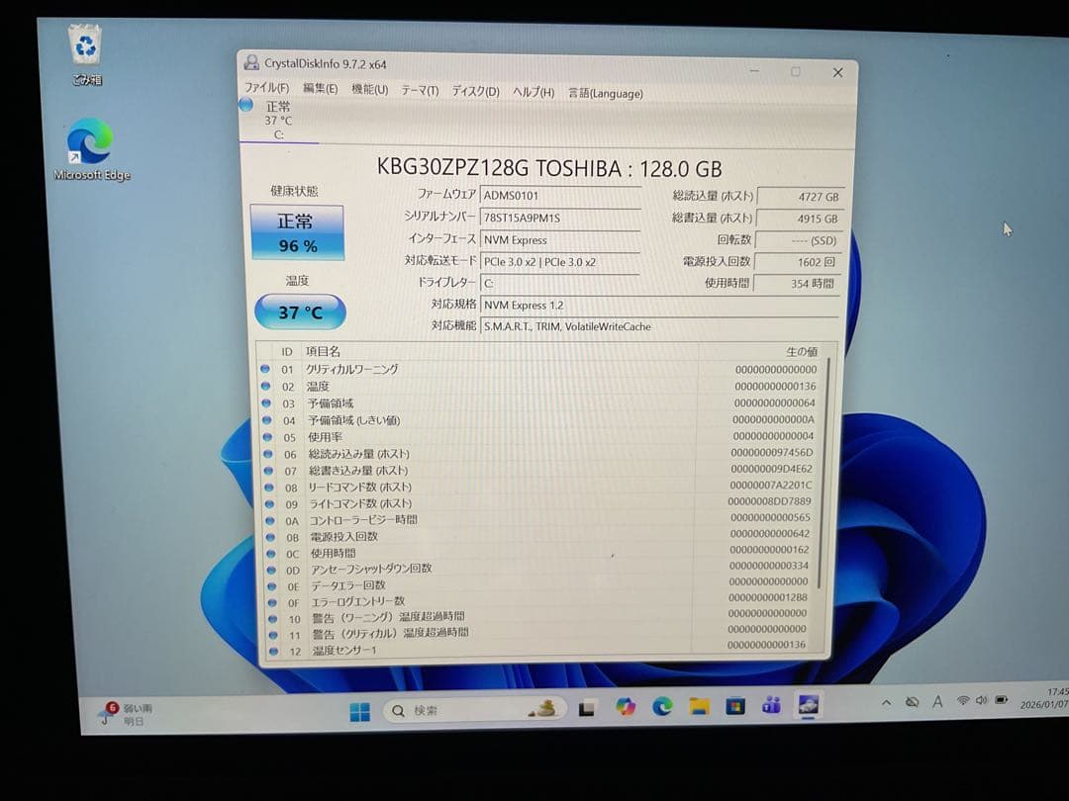The image size is (1069, 801).
Task: Click the total host reads value 4727 GB
Action: coord(800,197)
